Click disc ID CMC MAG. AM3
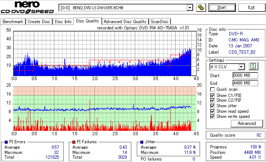 click(244, 40)
